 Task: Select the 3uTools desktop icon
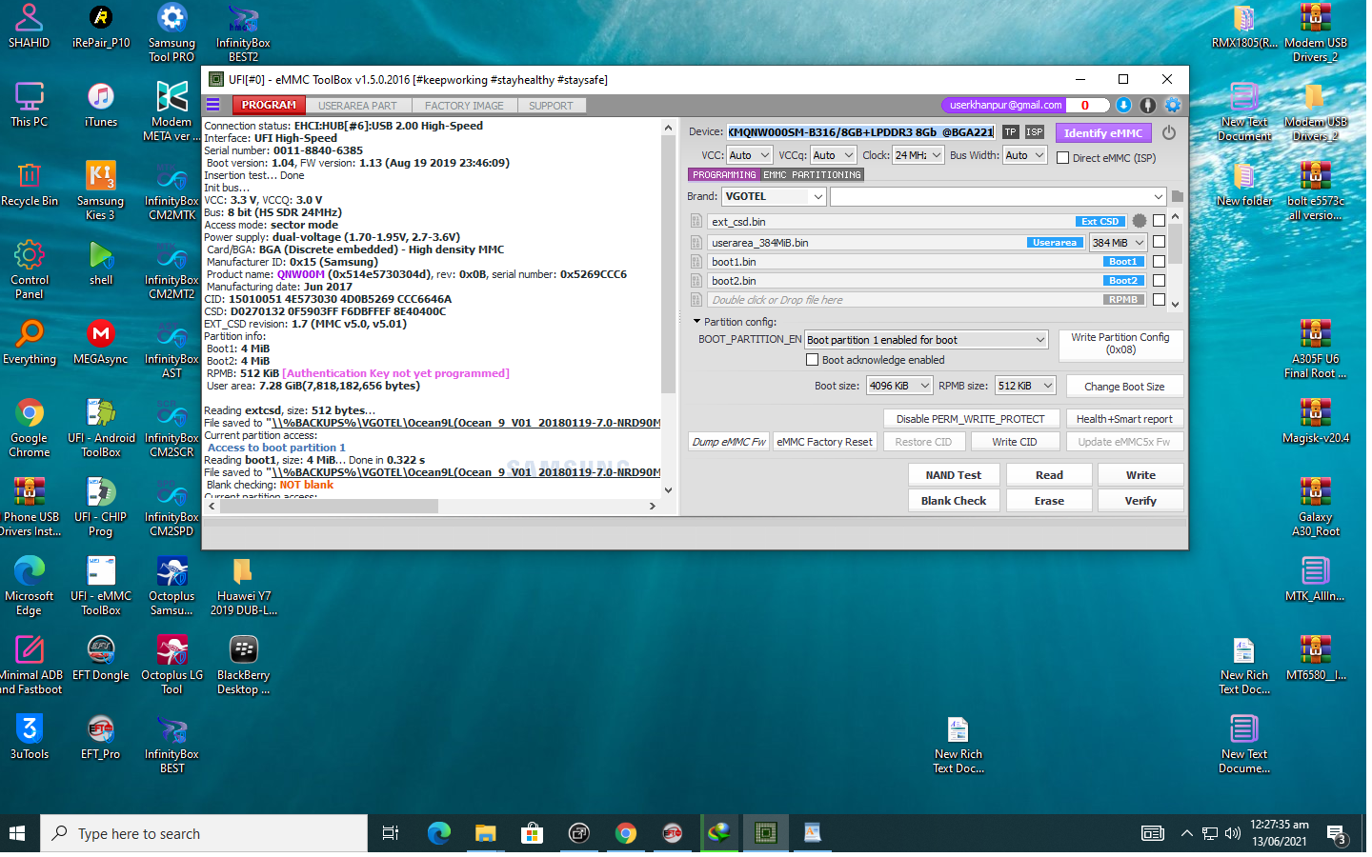click(30, 737)
